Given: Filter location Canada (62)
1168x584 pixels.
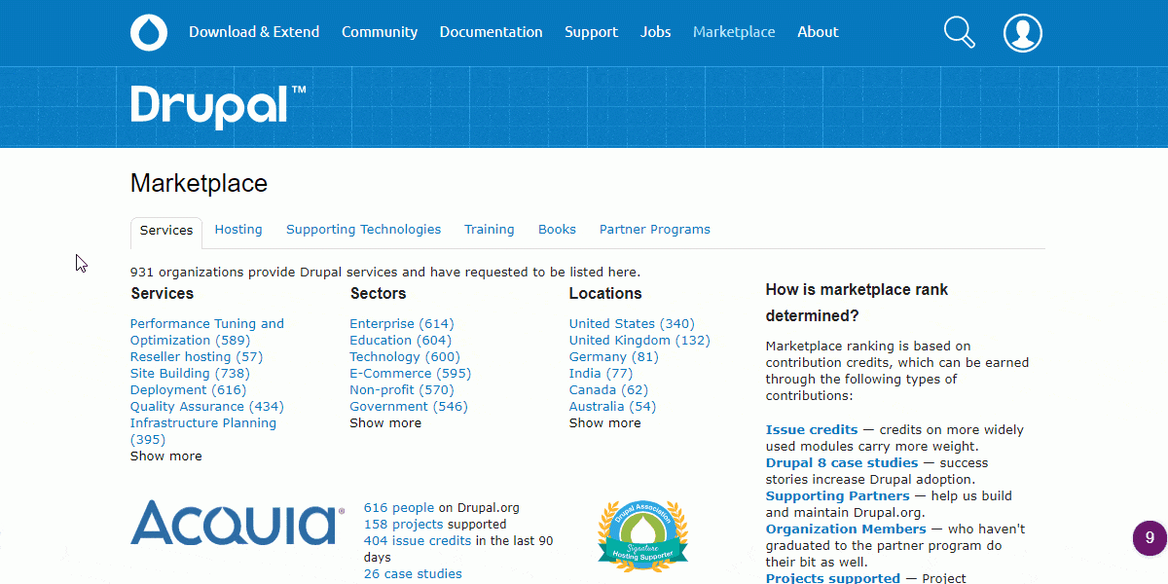Looking at the screenshot, I should (609, 390).
